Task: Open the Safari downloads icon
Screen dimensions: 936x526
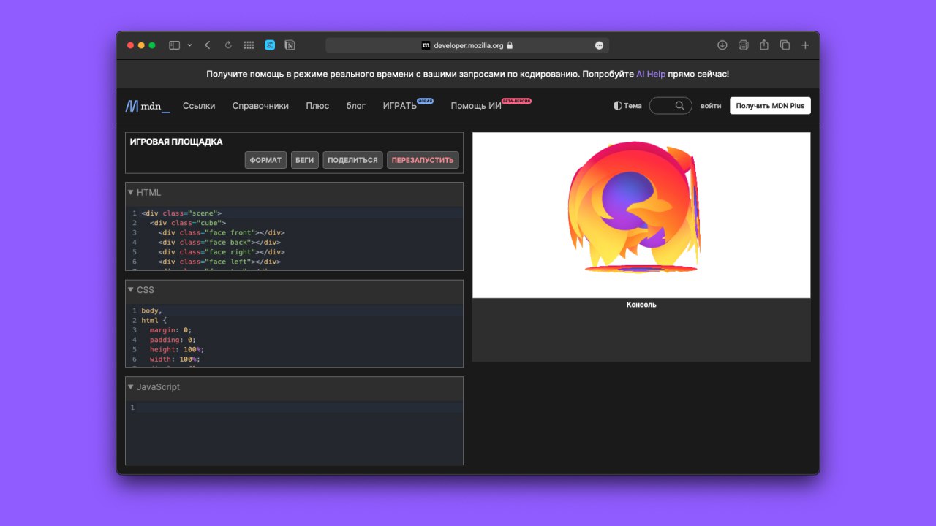Action: tap(722, 45)
